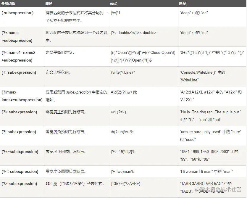The image size is (247, 198).
Task: Click the description 应用或禁用 subexpression 中指定的选项
Action: [x=76, y=96]
